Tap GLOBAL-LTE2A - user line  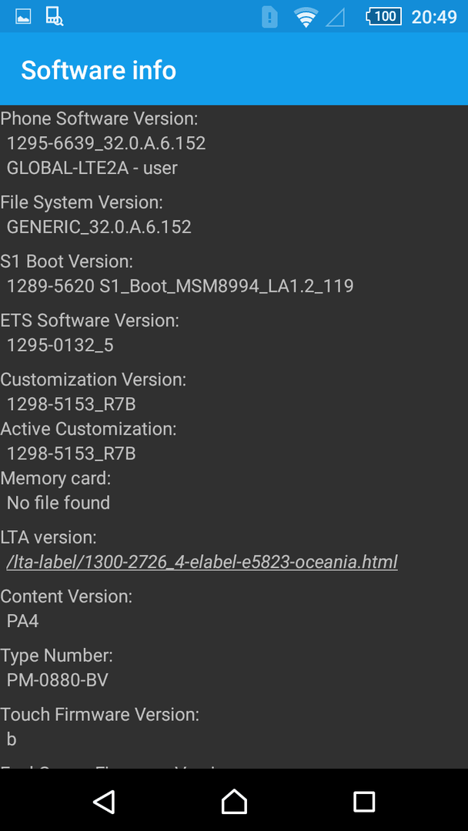(x=92, y=168)
